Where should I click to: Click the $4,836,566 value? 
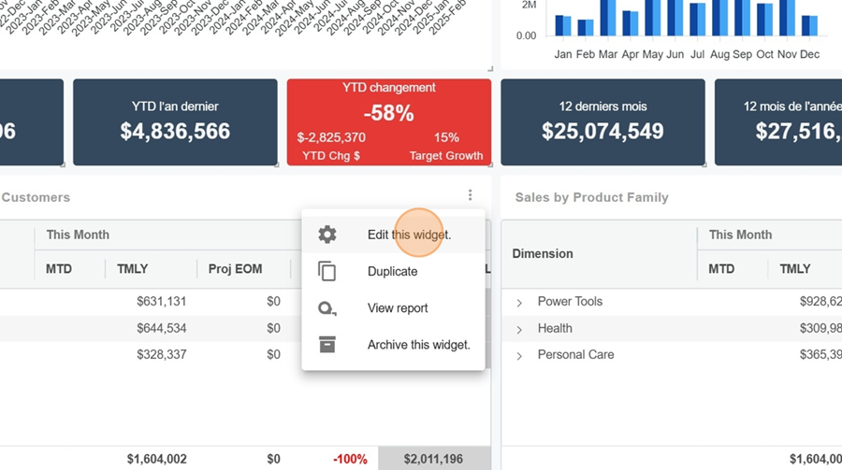pos(175,132)
